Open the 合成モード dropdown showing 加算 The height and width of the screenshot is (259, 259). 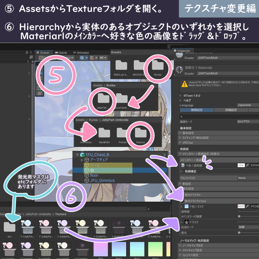pyautogui.click(x=248, y=227)
